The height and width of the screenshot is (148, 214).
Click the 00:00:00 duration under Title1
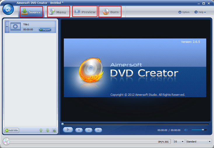tap(28, 29)
